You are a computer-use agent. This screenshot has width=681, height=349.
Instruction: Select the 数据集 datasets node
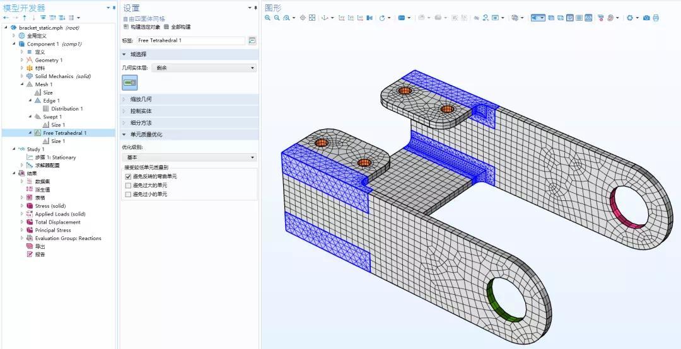[x=43, y=181]
